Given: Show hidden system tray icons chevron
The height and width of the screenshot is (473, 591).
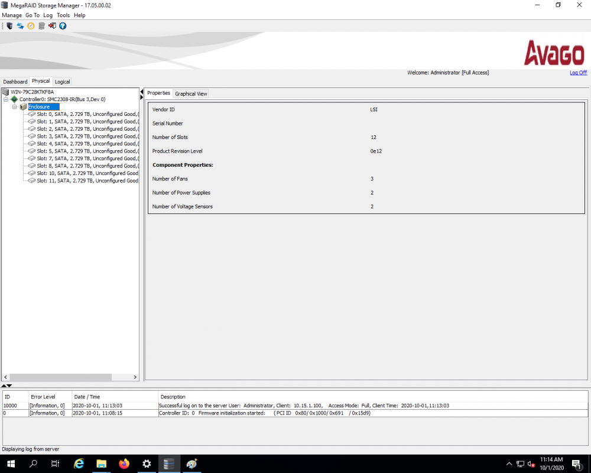Looking at the screenshot, I should click(509, 464).
